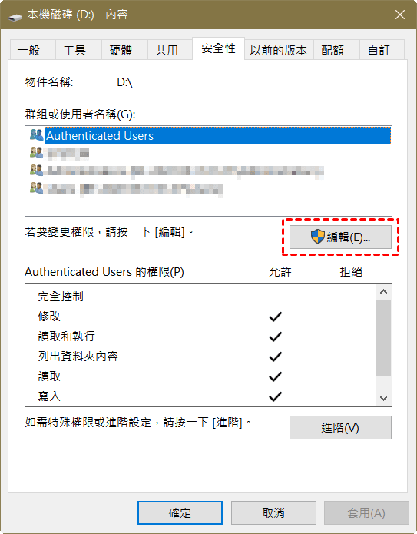Viewport: 417px width, 534px height.
Task: Click the 取消 button
Action: [x=273, y=512]
